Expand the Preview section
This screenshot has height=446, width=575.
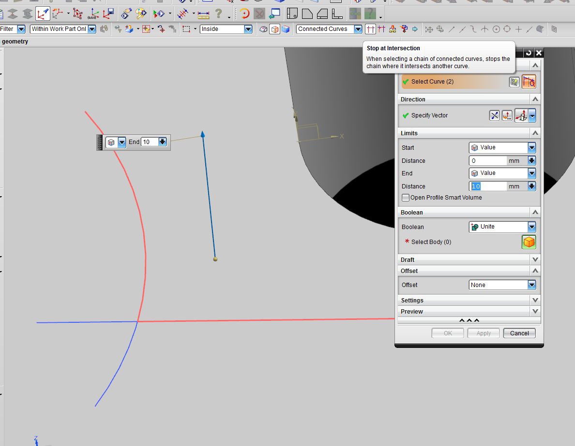tap(535, 311)
